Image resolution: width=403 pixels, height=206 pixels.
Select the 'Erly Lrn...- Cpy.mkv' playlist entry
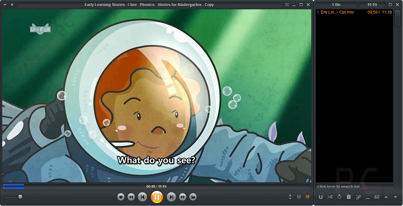tap(354, 12)
